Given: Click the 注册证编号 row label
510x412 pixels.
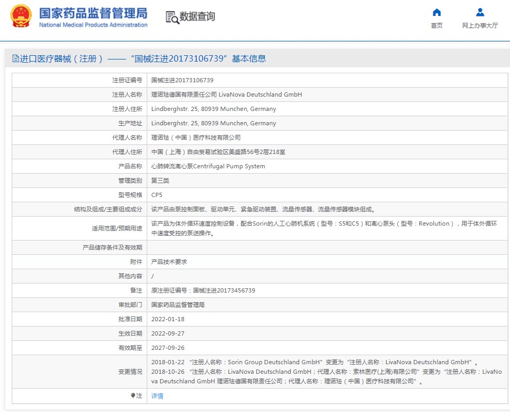Looking at the screenshot, I should point(127,80).
